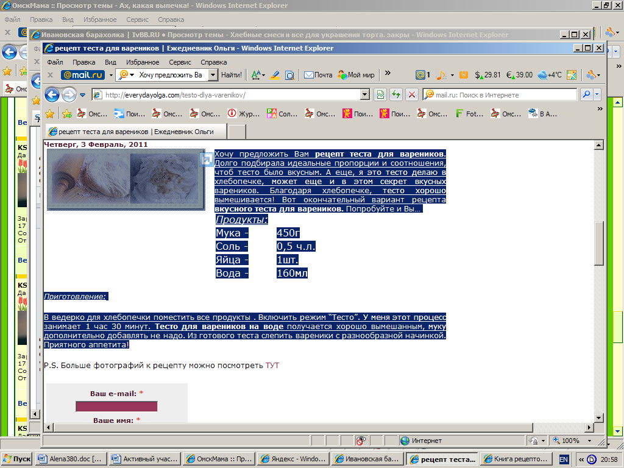
Task: Click the Пуск start button
Action: click(x=16, y=459)
